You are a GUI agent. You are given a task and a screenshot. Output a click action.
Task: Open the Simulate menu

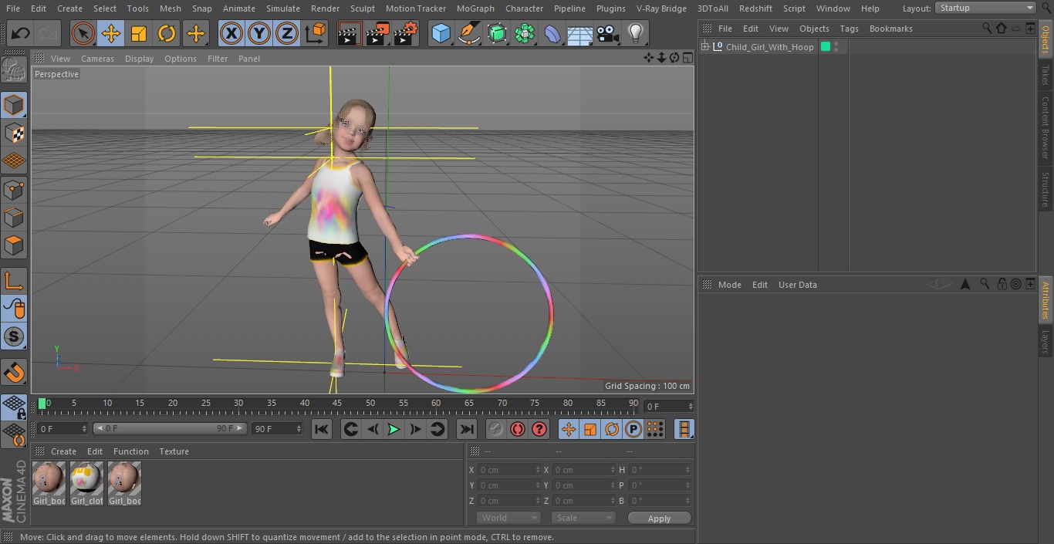tap(282, 8)
